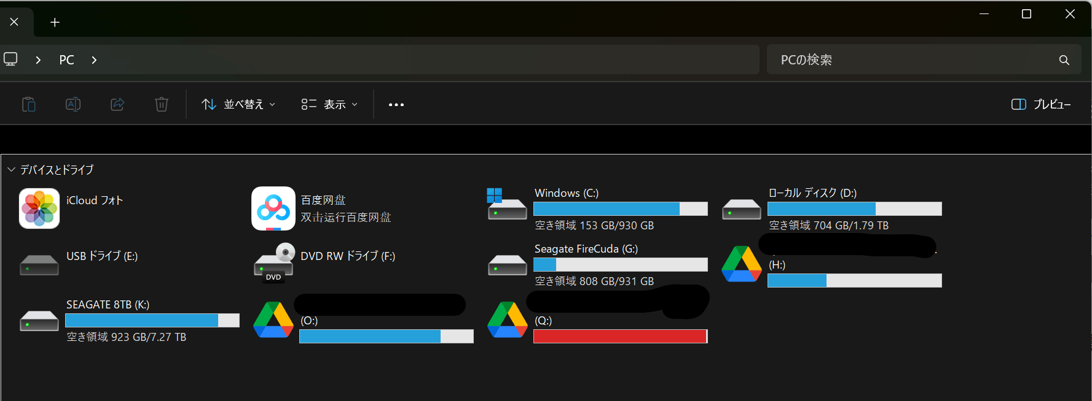Viewport: 1092px width, 401px height.
Task: Click the Seagate FireCuda (G:) label
Action: (586, 249)
